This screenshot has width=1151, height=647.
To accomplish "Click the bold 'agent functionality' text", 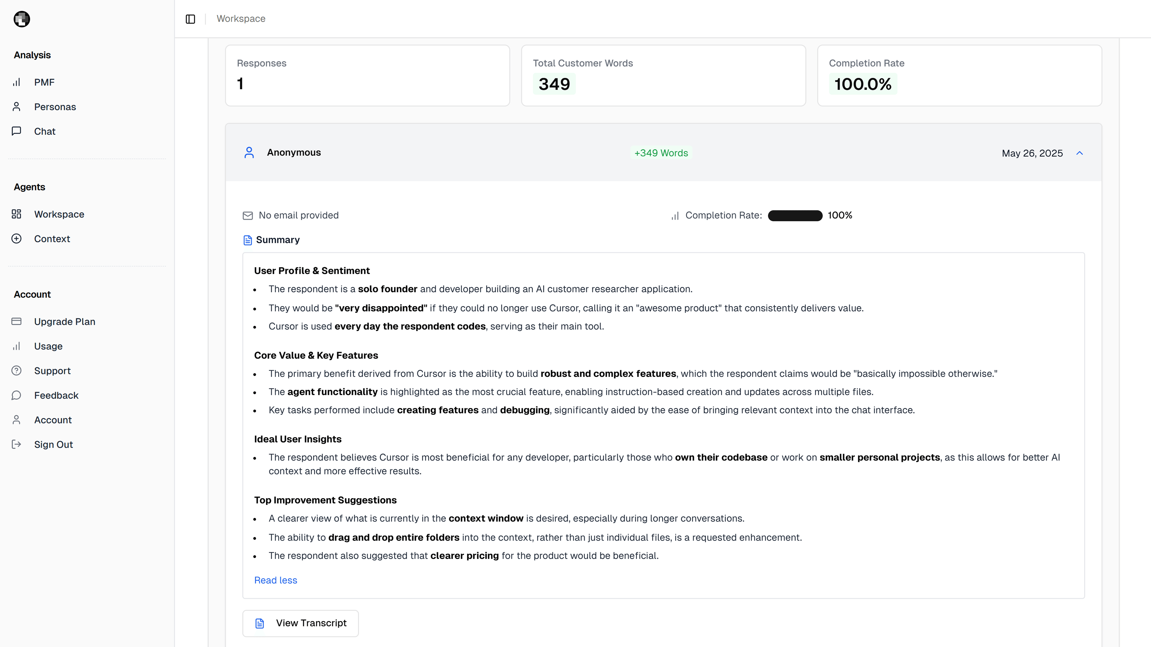I will click(332, 391).
